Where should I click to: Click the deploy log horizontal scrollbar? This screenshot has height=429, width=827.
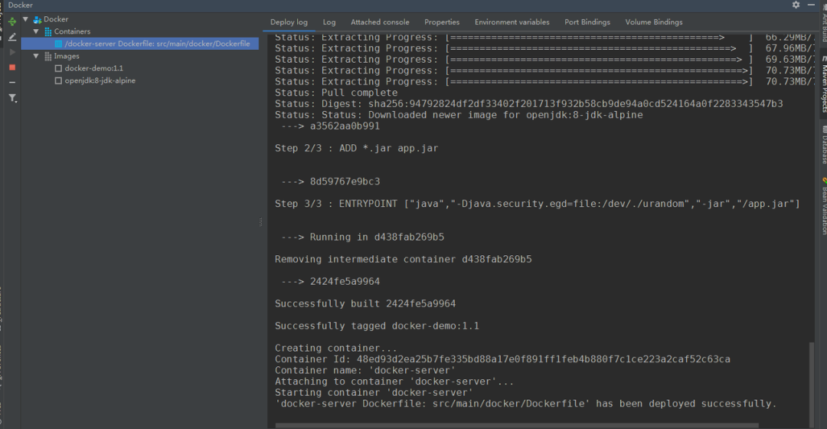coord(517,425)
